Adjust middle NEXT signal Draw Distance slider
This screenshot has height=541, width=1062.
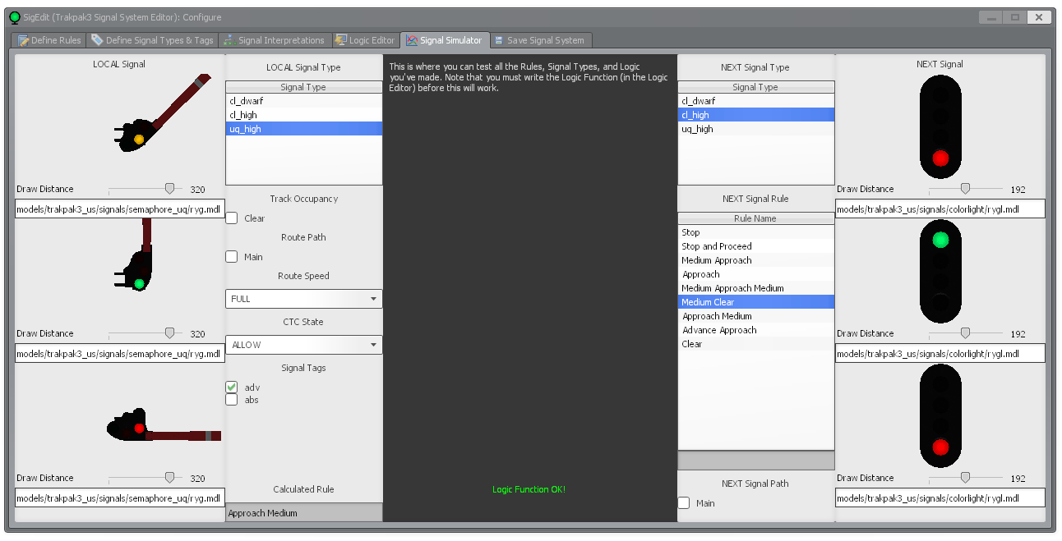click(x=966, y=333)
